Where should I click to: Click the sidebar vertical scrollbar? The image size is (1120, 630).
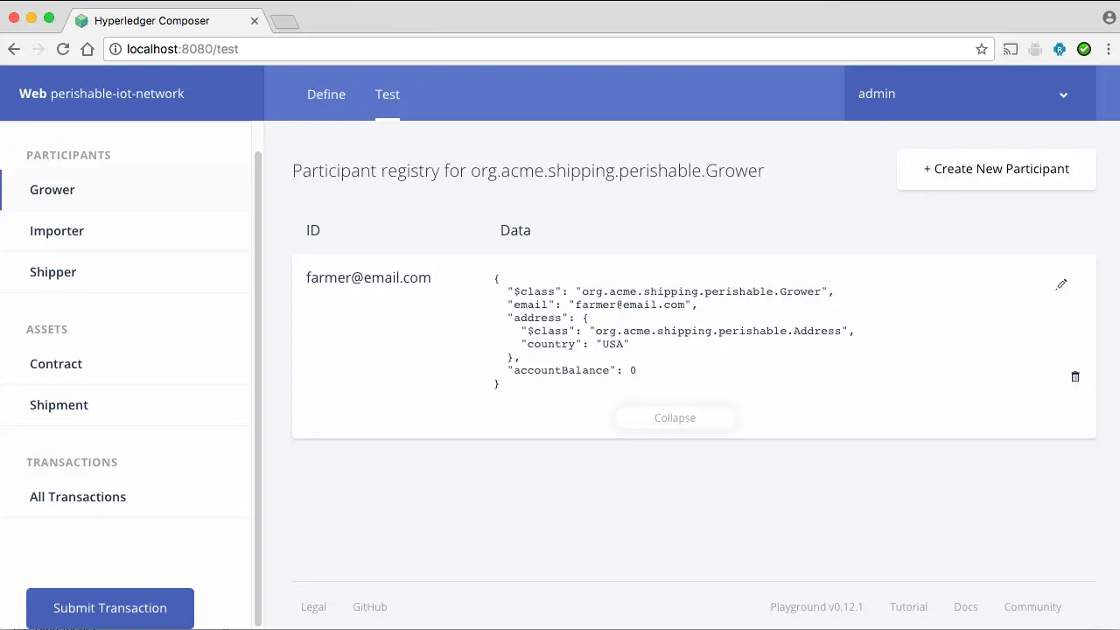(x=257, y=389)
